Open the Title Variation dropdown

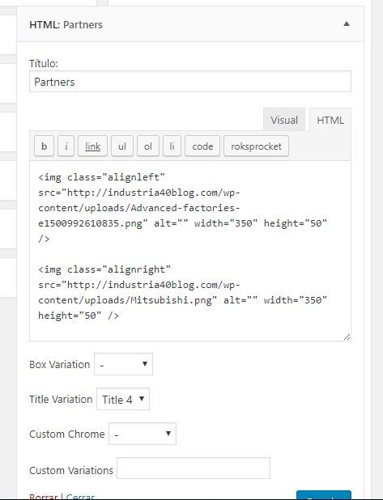[x=123, y=399]
